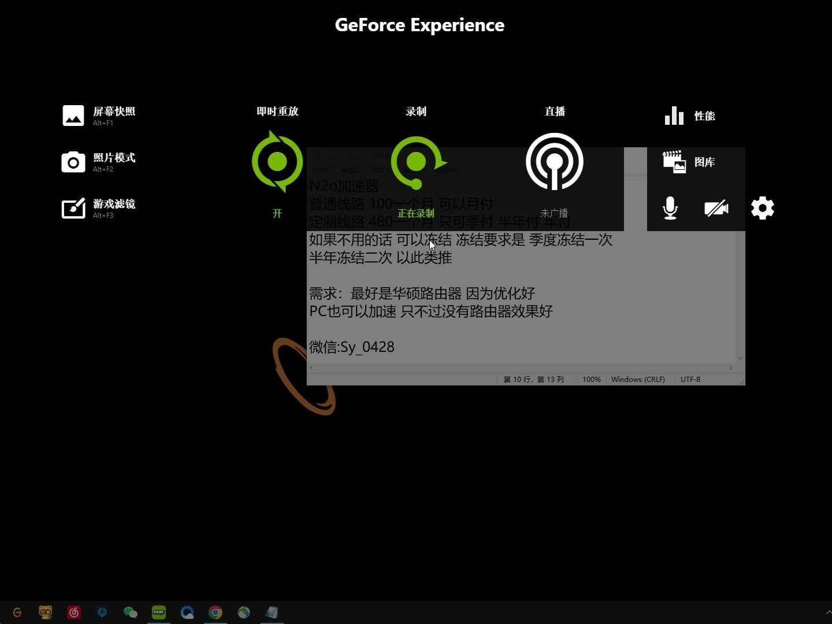The height and width of the screenshot is (624, 832).
Task: Open Google Chrome from the taskbar
Action: coord(216,612)
